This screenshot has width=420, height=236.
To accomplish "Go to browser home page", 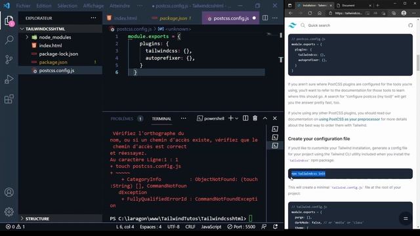I will (x=320, y=13).
